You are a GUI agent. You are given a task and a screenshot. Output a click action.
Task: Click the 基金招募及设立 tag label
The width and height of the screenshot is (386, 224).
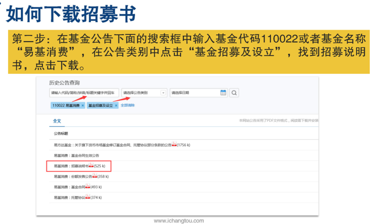[100, 105]
